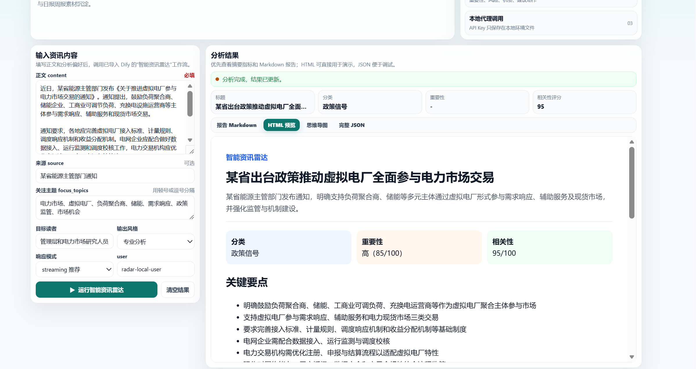
Task: Open the 完整 JSON tab
Action: pos(351,125)
